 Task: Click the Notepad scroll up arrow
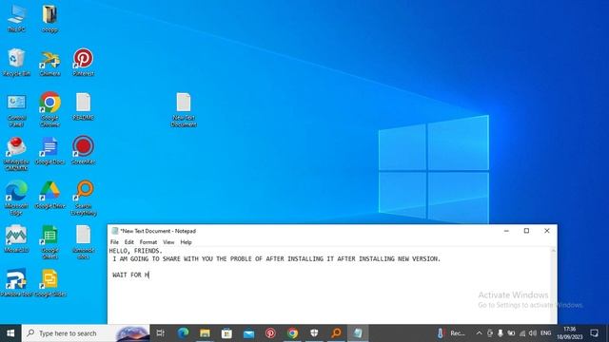point(553,251)
